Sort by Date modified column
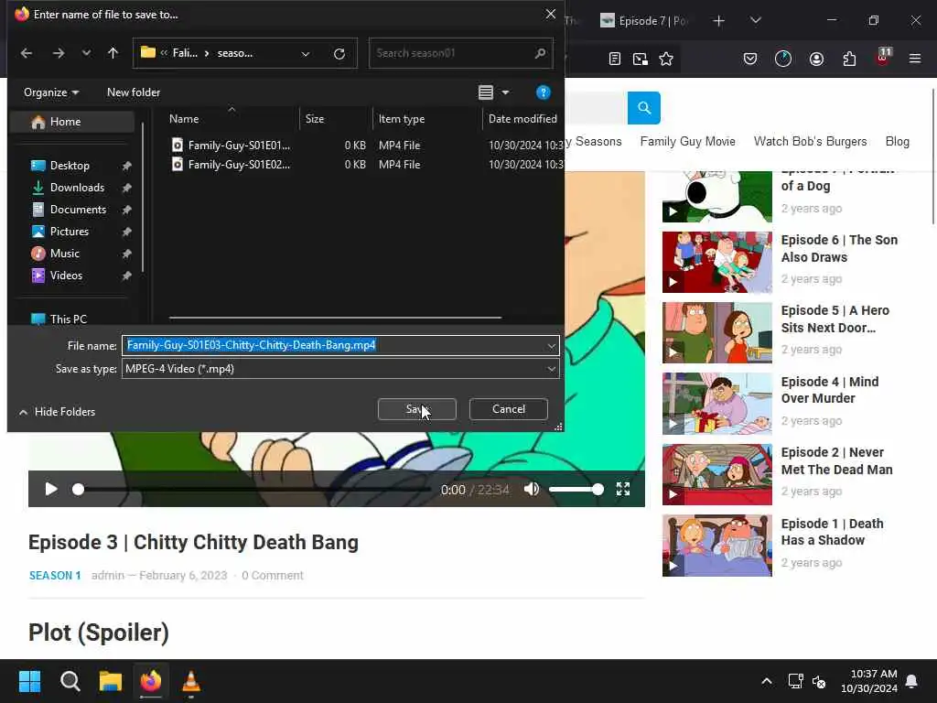The width and height of the screenshot is (937, 703). 522,119
